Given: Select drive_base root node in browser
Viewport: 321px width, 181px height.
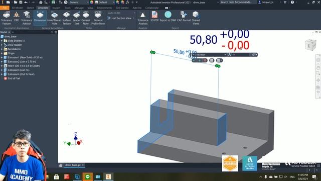Looking at the screenshot, I should tap(10, 37).
